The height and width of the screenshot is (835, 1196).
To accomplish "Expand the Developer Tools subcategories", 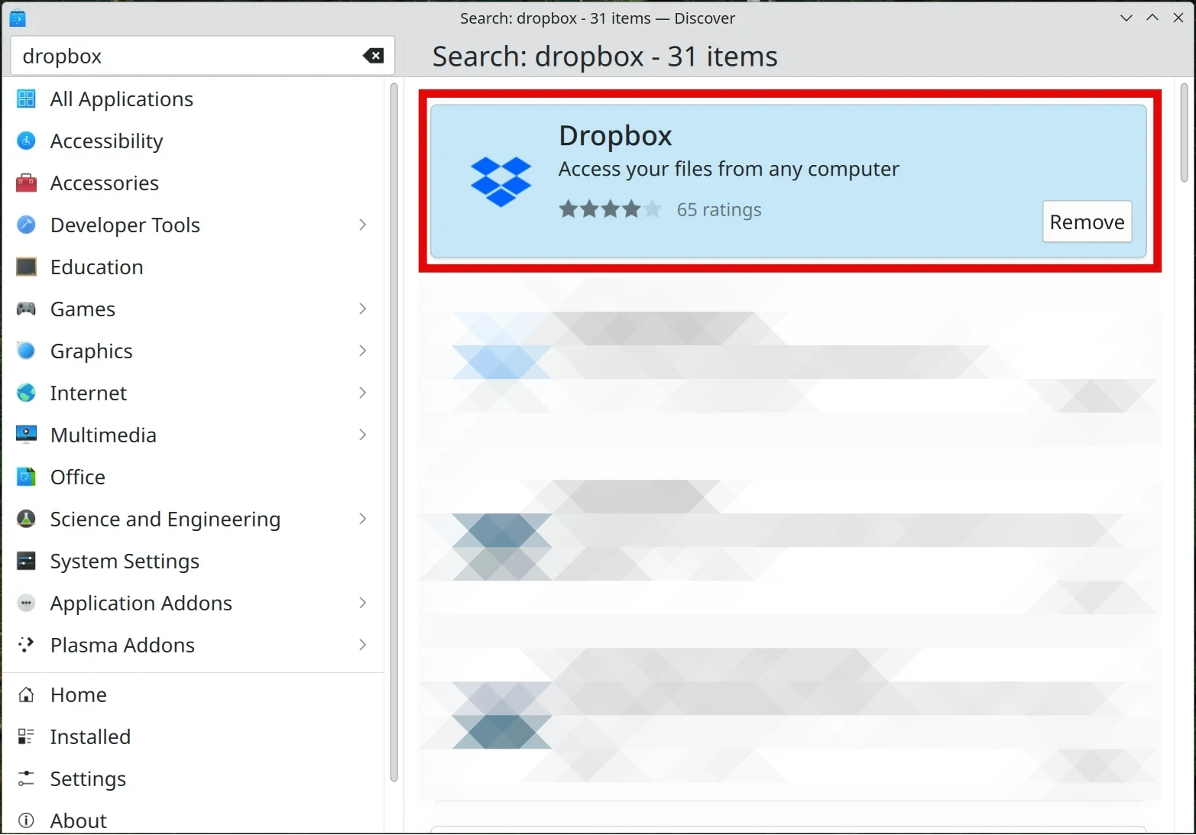I will (362, 225).
